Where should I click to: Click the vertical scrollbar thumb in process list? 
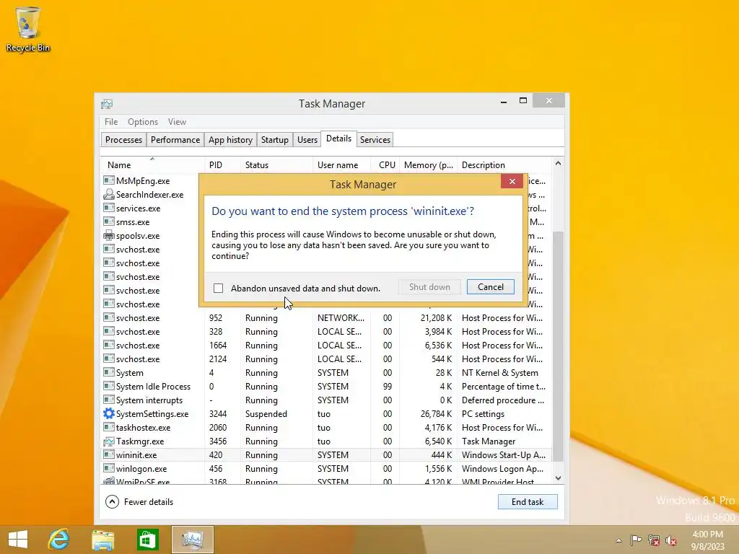click(558, 346)
